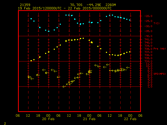Select the 21 Feb date label
This screenshot has height=125, width=167.
click(x=89, y=119)
